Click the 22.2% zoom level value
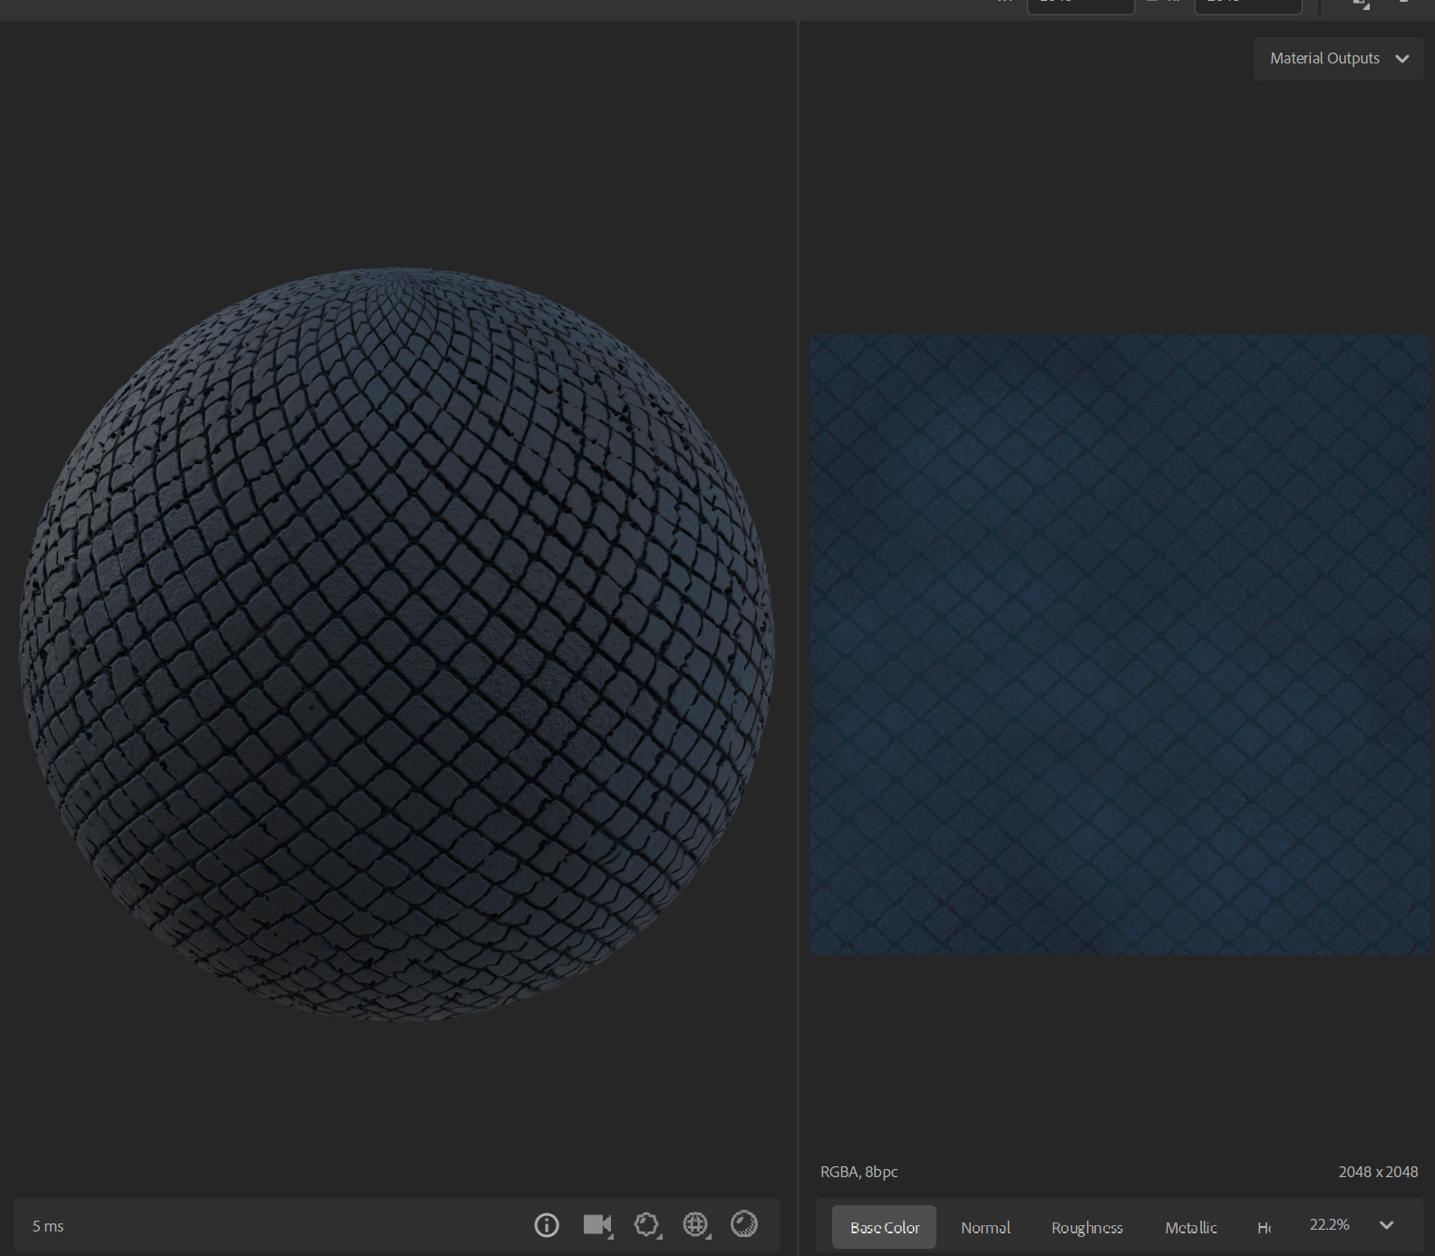 (x=1329, y=1225)
